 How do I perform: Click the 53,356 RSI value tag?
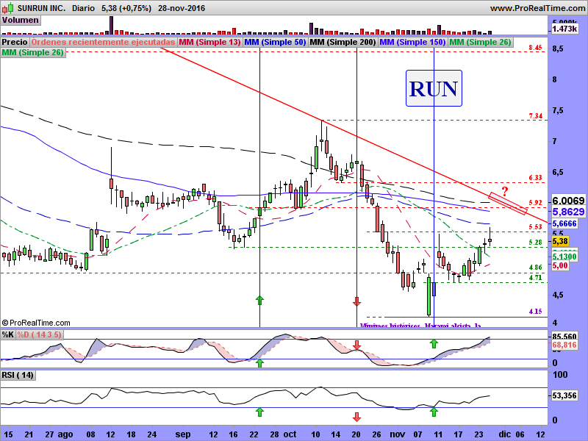(x=564, y=395)
